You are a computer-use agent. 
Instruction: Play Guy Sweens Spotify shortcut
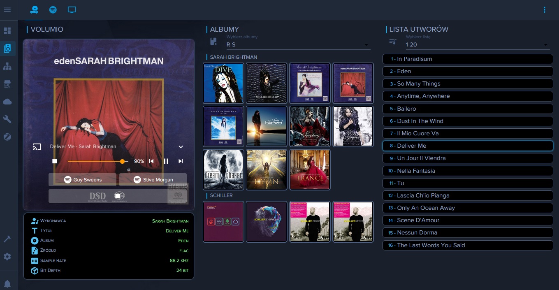click(83, 180)
